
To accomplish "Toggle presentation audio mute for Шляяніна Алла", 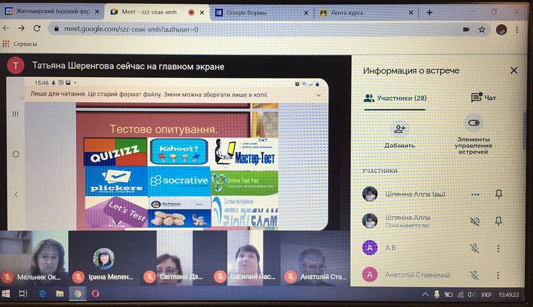I will coord(475,221).
